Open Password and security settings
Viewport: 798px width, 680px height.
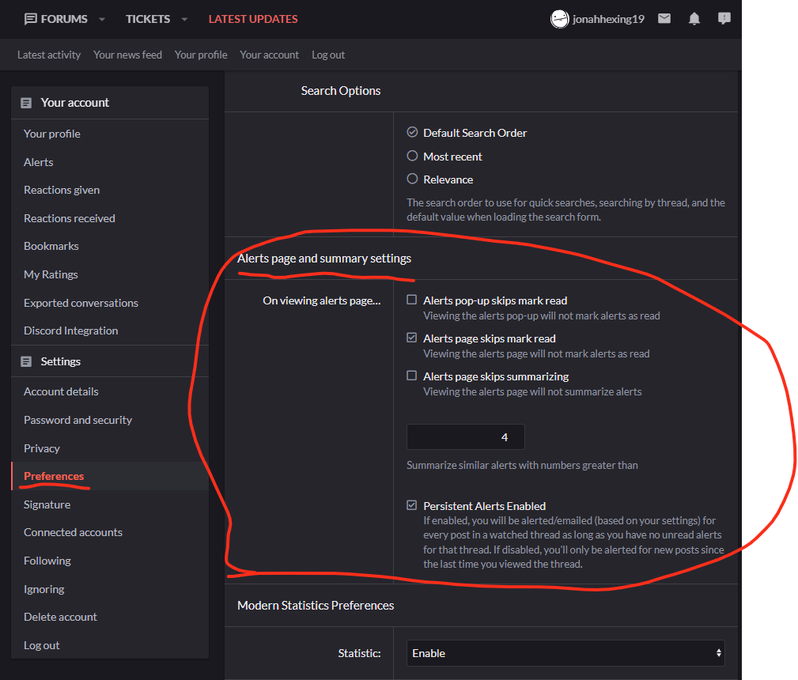coord(78,420)
